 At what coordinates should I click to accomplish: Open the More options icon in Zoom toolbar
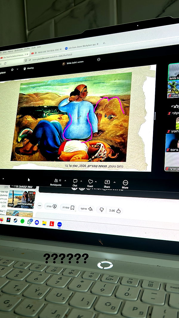tap(125, 184)
